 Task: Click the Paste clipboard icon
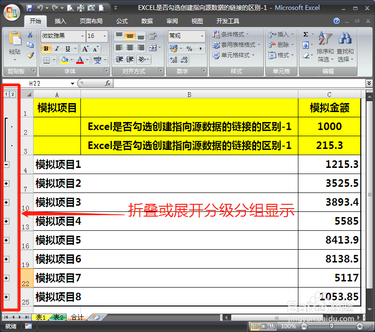[15, 38]
